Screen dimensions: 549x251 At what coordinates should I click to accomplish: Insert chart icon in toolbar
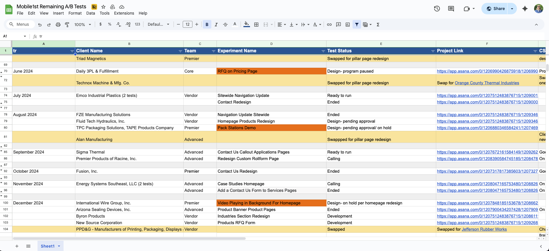(348, 25)
